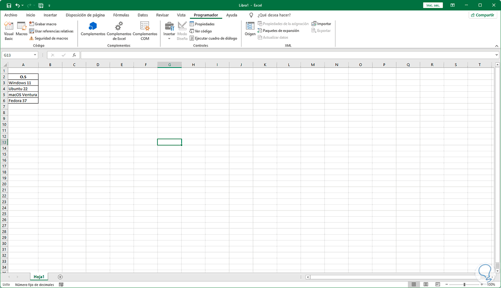Select the Windows 11 cell
Screen dimensions: 501x288
23,83
